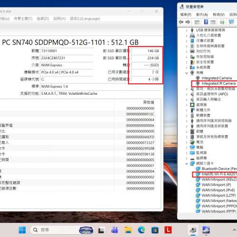Open the Windows Start menu
237x237 pixels.
click(22, 230)
